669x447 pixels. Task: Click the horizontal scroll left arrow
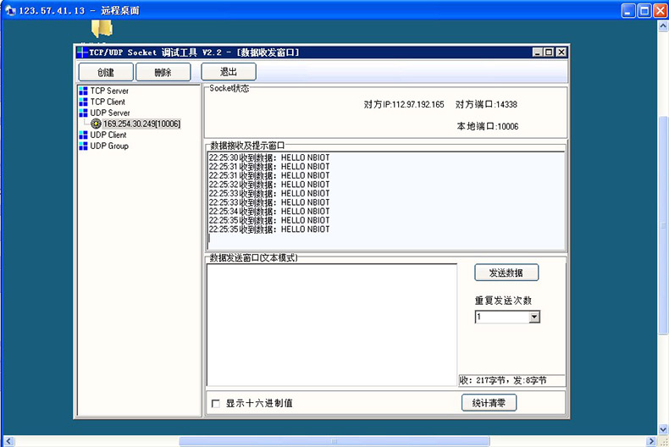click(8, 441)
